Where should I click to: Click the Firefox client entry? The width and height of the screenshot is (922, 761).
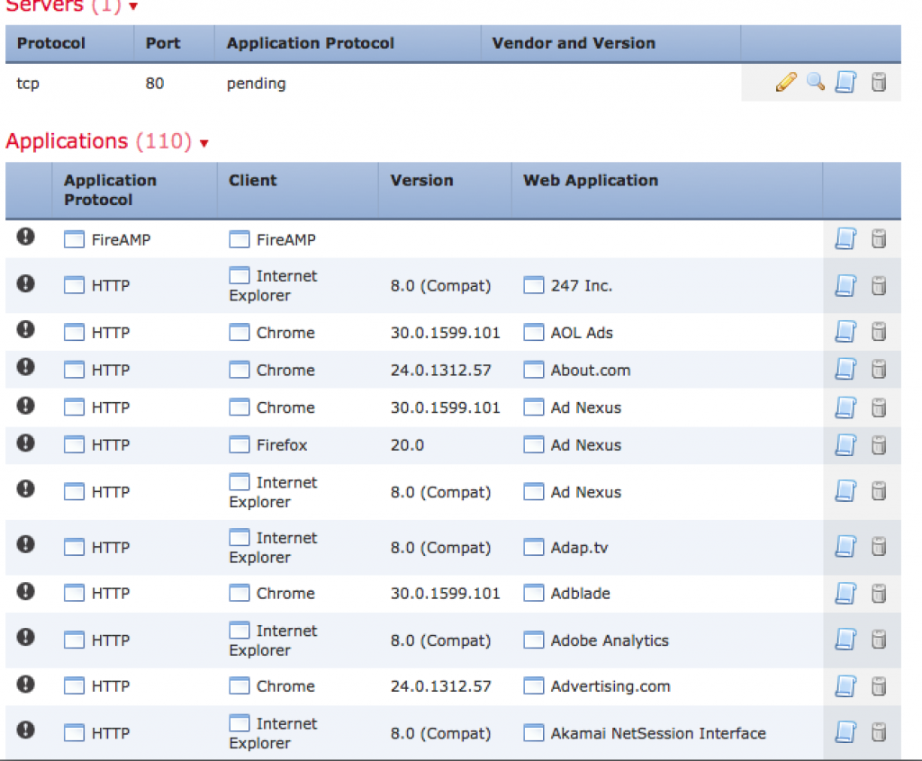pos(281,445)
